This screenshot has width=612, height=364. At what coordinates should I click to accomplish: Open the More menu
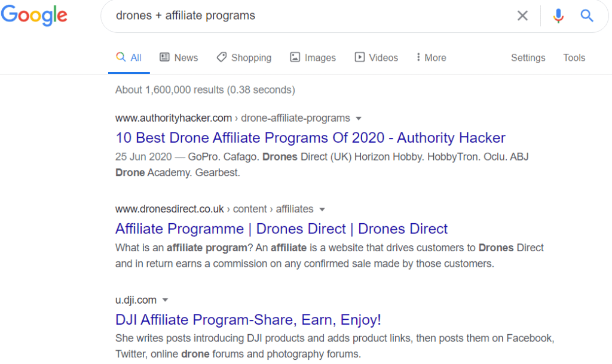[x=432, y=58]
